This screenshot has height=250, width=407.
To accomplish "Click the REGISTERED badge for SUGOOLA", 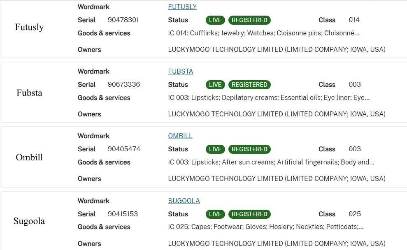I will (x=249, y=214).
